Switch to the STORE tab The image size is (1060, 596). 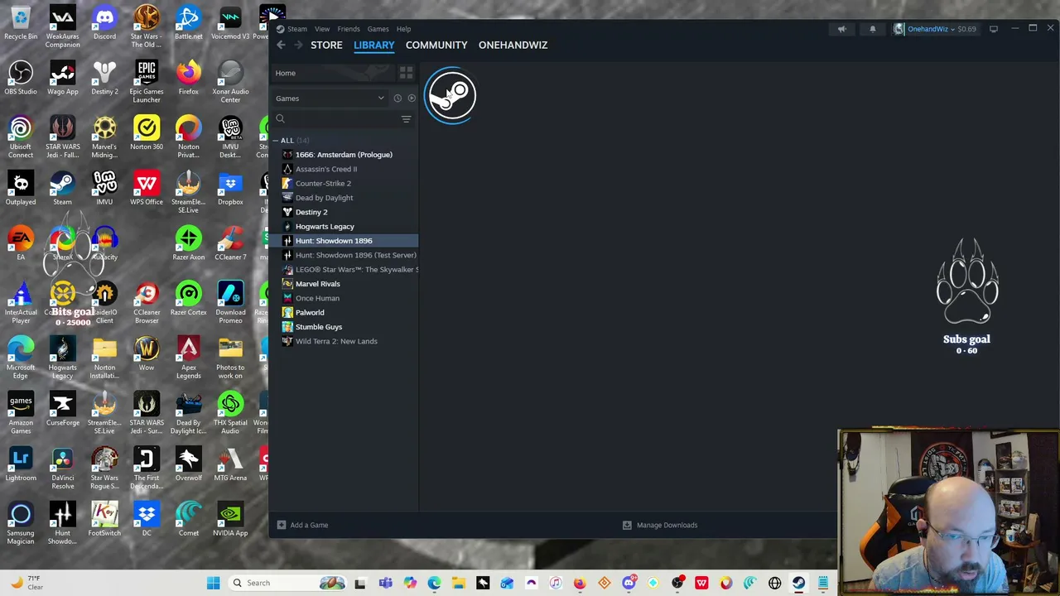coord(326,45)
